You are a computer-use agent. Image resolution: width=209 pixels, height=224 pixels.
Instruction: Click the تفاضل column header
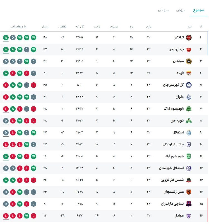tap(62, 27)
